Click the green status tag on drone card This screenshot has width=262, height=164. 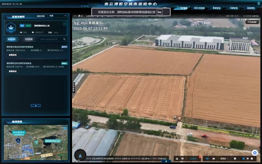[x=28, y=26]
